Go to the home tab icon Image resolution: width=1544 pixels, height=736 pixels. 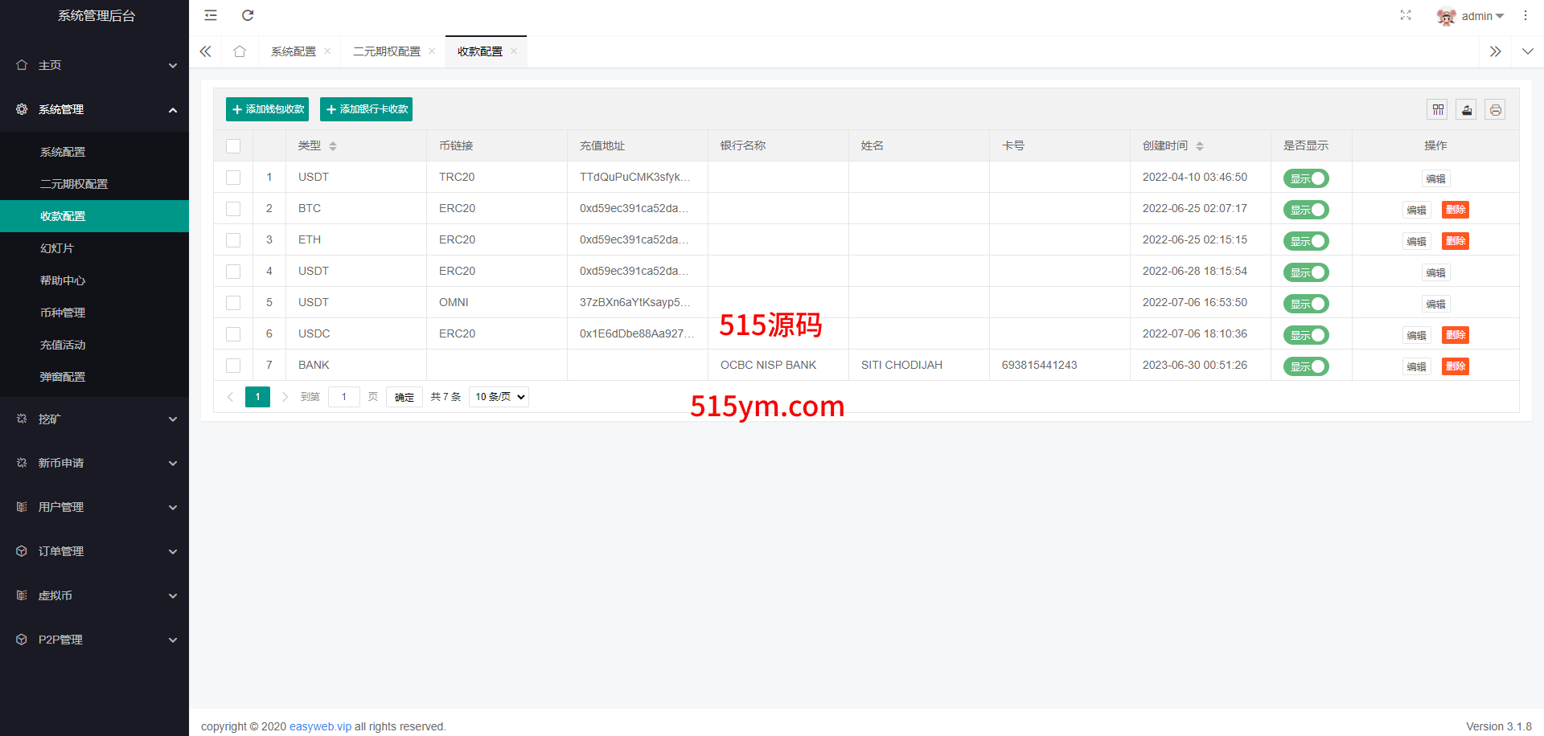(x=240, y=51)
